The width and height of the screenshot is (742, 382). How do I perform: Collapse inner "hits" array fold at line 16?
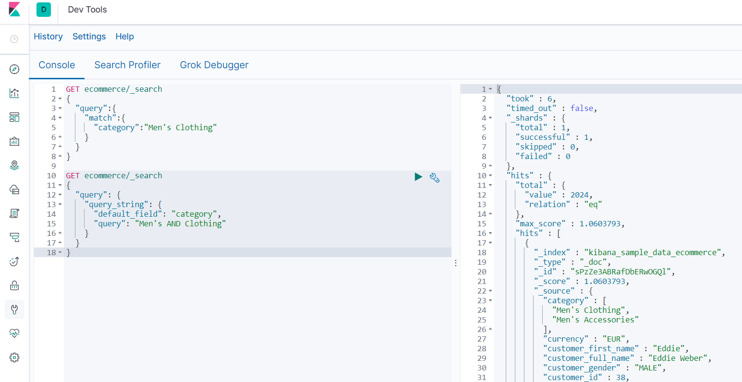click(x=490, y=234)
